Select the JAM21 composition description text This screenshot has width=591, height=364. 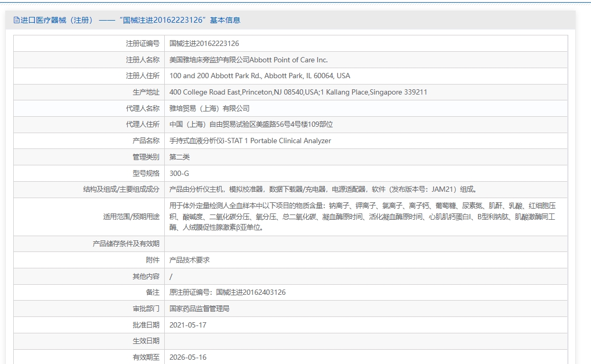click(323, 189)
